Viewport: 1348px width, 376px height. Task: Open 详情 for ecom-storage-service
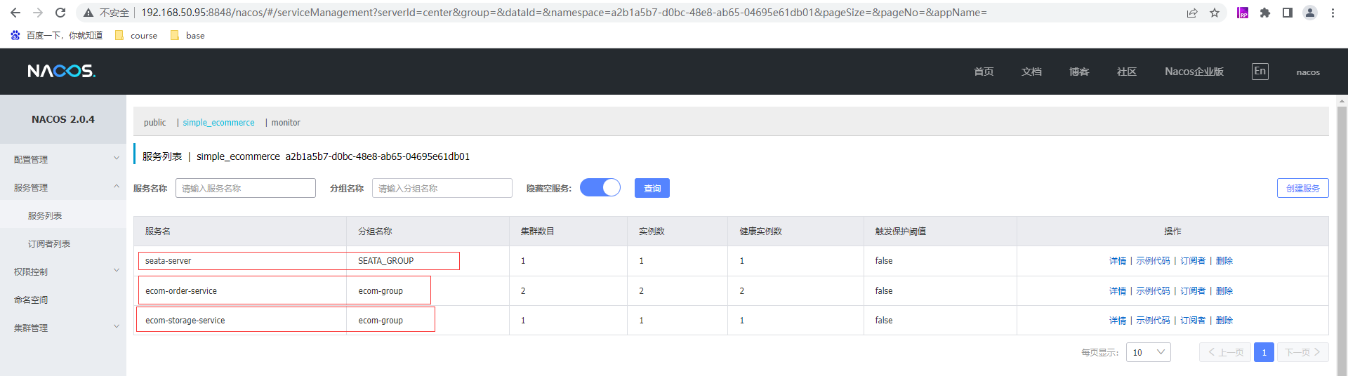(1118, 320)
